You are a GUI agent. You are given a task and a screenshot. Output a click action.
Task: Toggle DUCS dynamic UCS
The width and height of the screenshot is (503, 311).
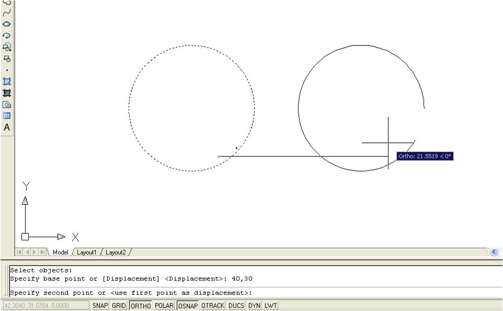coord(236,306)
